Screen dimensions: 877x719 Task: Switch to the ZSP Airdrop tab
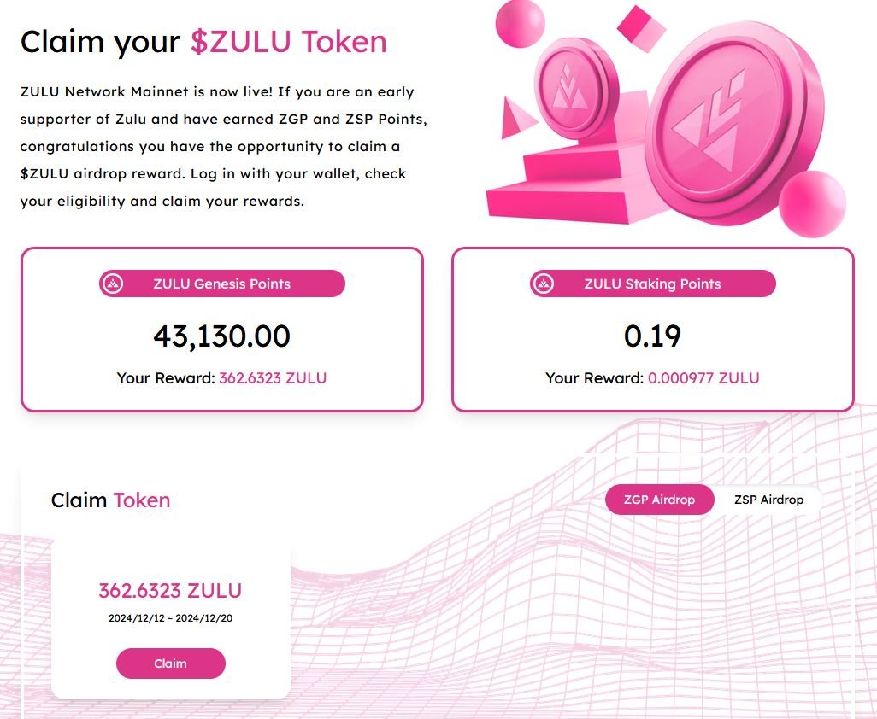pyautogui.click(x=768, y=500)
